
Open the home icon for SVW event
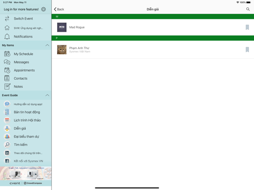click(x=7, y=28)
